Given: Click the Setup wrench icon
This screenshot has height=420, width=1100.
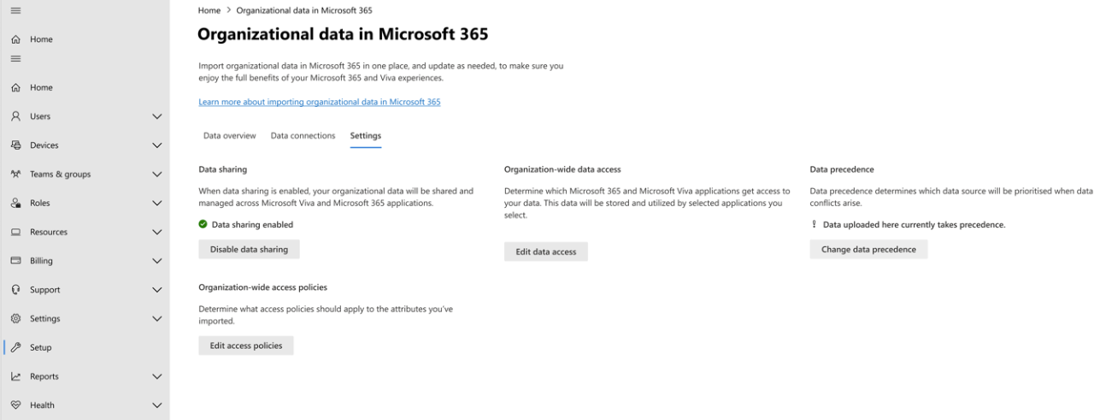Looking at the screenshot, I should coord(15,347).
